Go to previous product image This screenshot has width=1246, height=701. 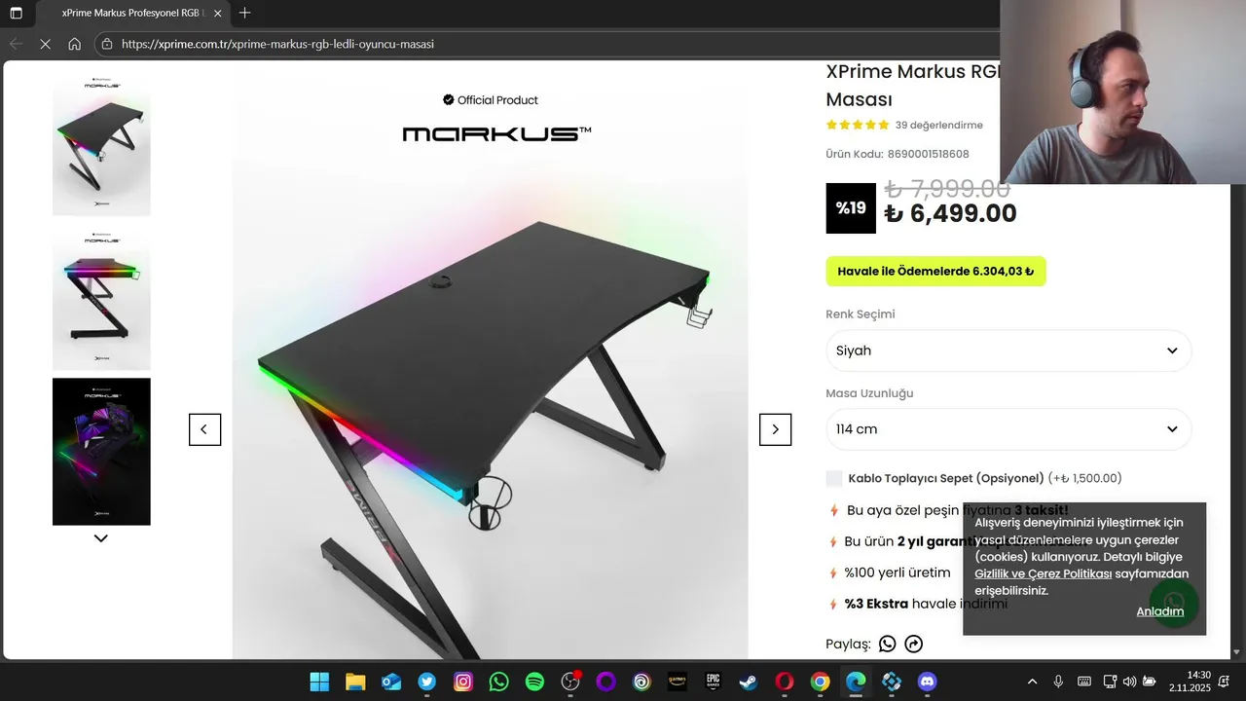(x=204, y=429)
